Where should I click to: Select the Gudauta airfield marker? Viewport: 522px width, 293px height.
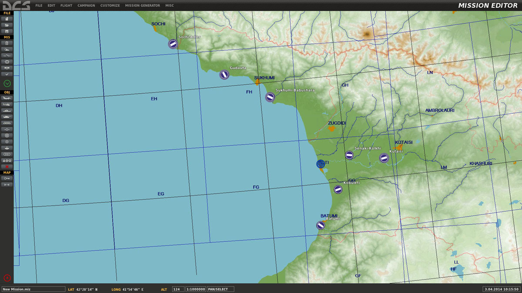(224, 75)
